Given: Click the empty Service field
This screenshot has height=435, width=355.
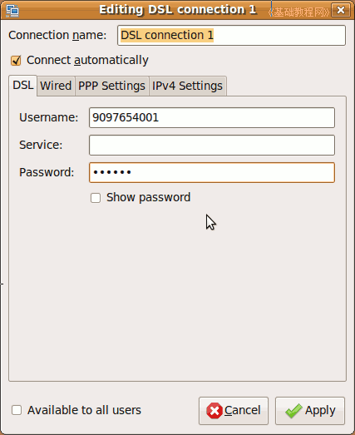Looking at the screenshot, I should (x=212, y=145).
